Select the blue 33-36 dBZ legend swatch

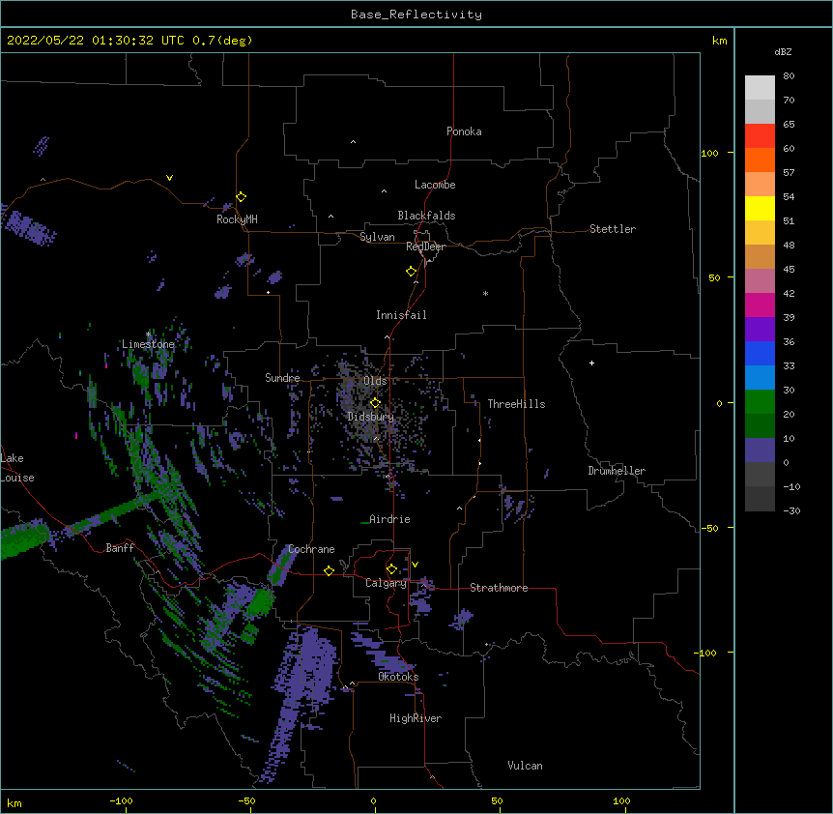[760, 353]
